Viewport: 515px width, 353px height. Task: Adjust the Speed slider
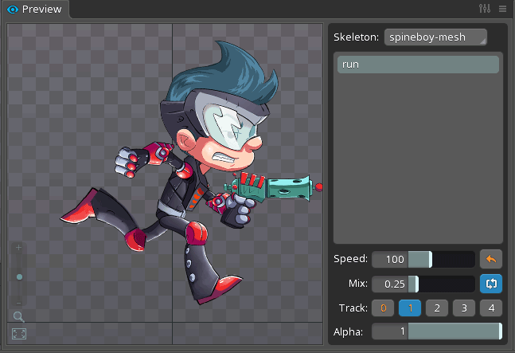[442, 259]
